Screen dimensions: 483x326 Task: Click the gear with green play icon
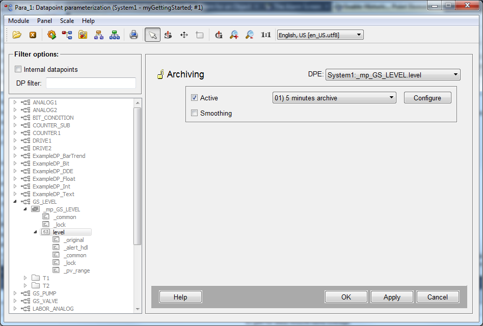(51, 35)
